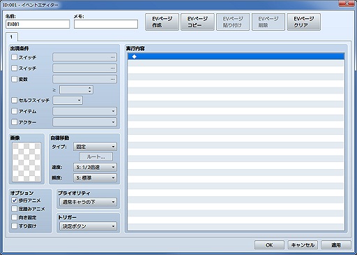Image resolution: width=357 pixels, height=255 pixels.
Task: Click the 名前 input field
Action: (38, 24)
